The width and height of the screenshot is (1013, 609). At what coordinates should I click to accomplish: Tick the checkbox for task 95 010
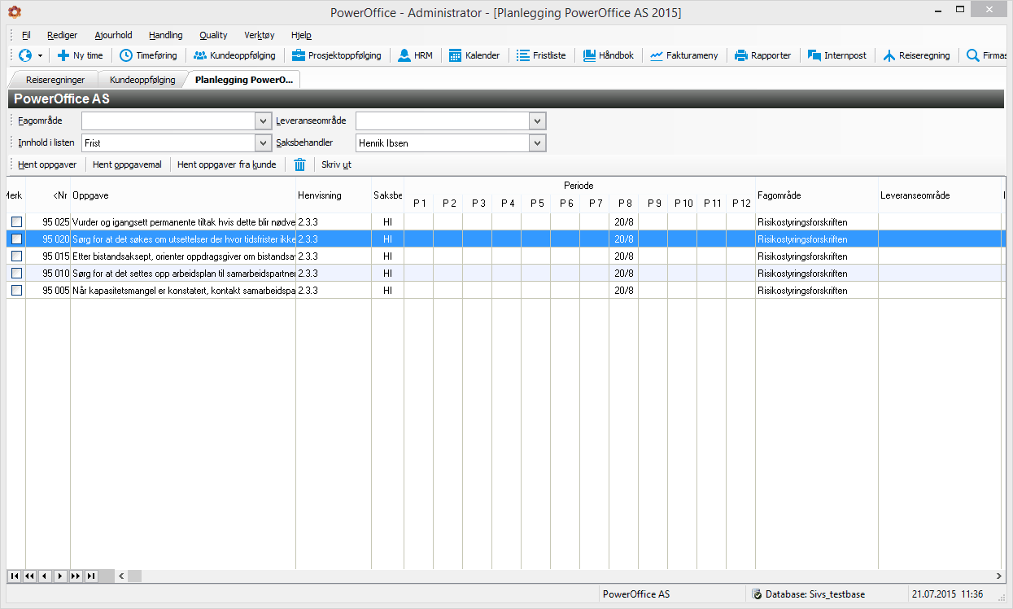coord(16,274)
